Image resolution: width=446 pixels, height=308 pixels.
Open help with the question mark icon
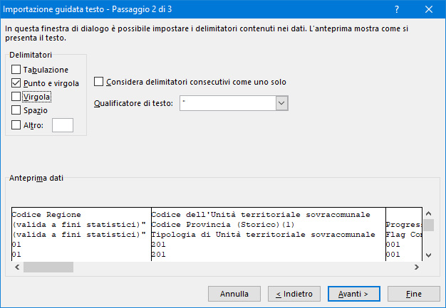click(397, 9)
